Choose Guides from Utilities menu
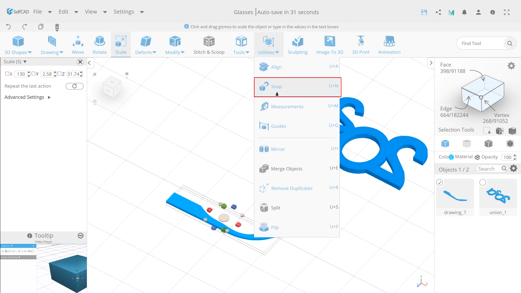The width and height of the screenshot is (521, 293). tap(297, 126)
